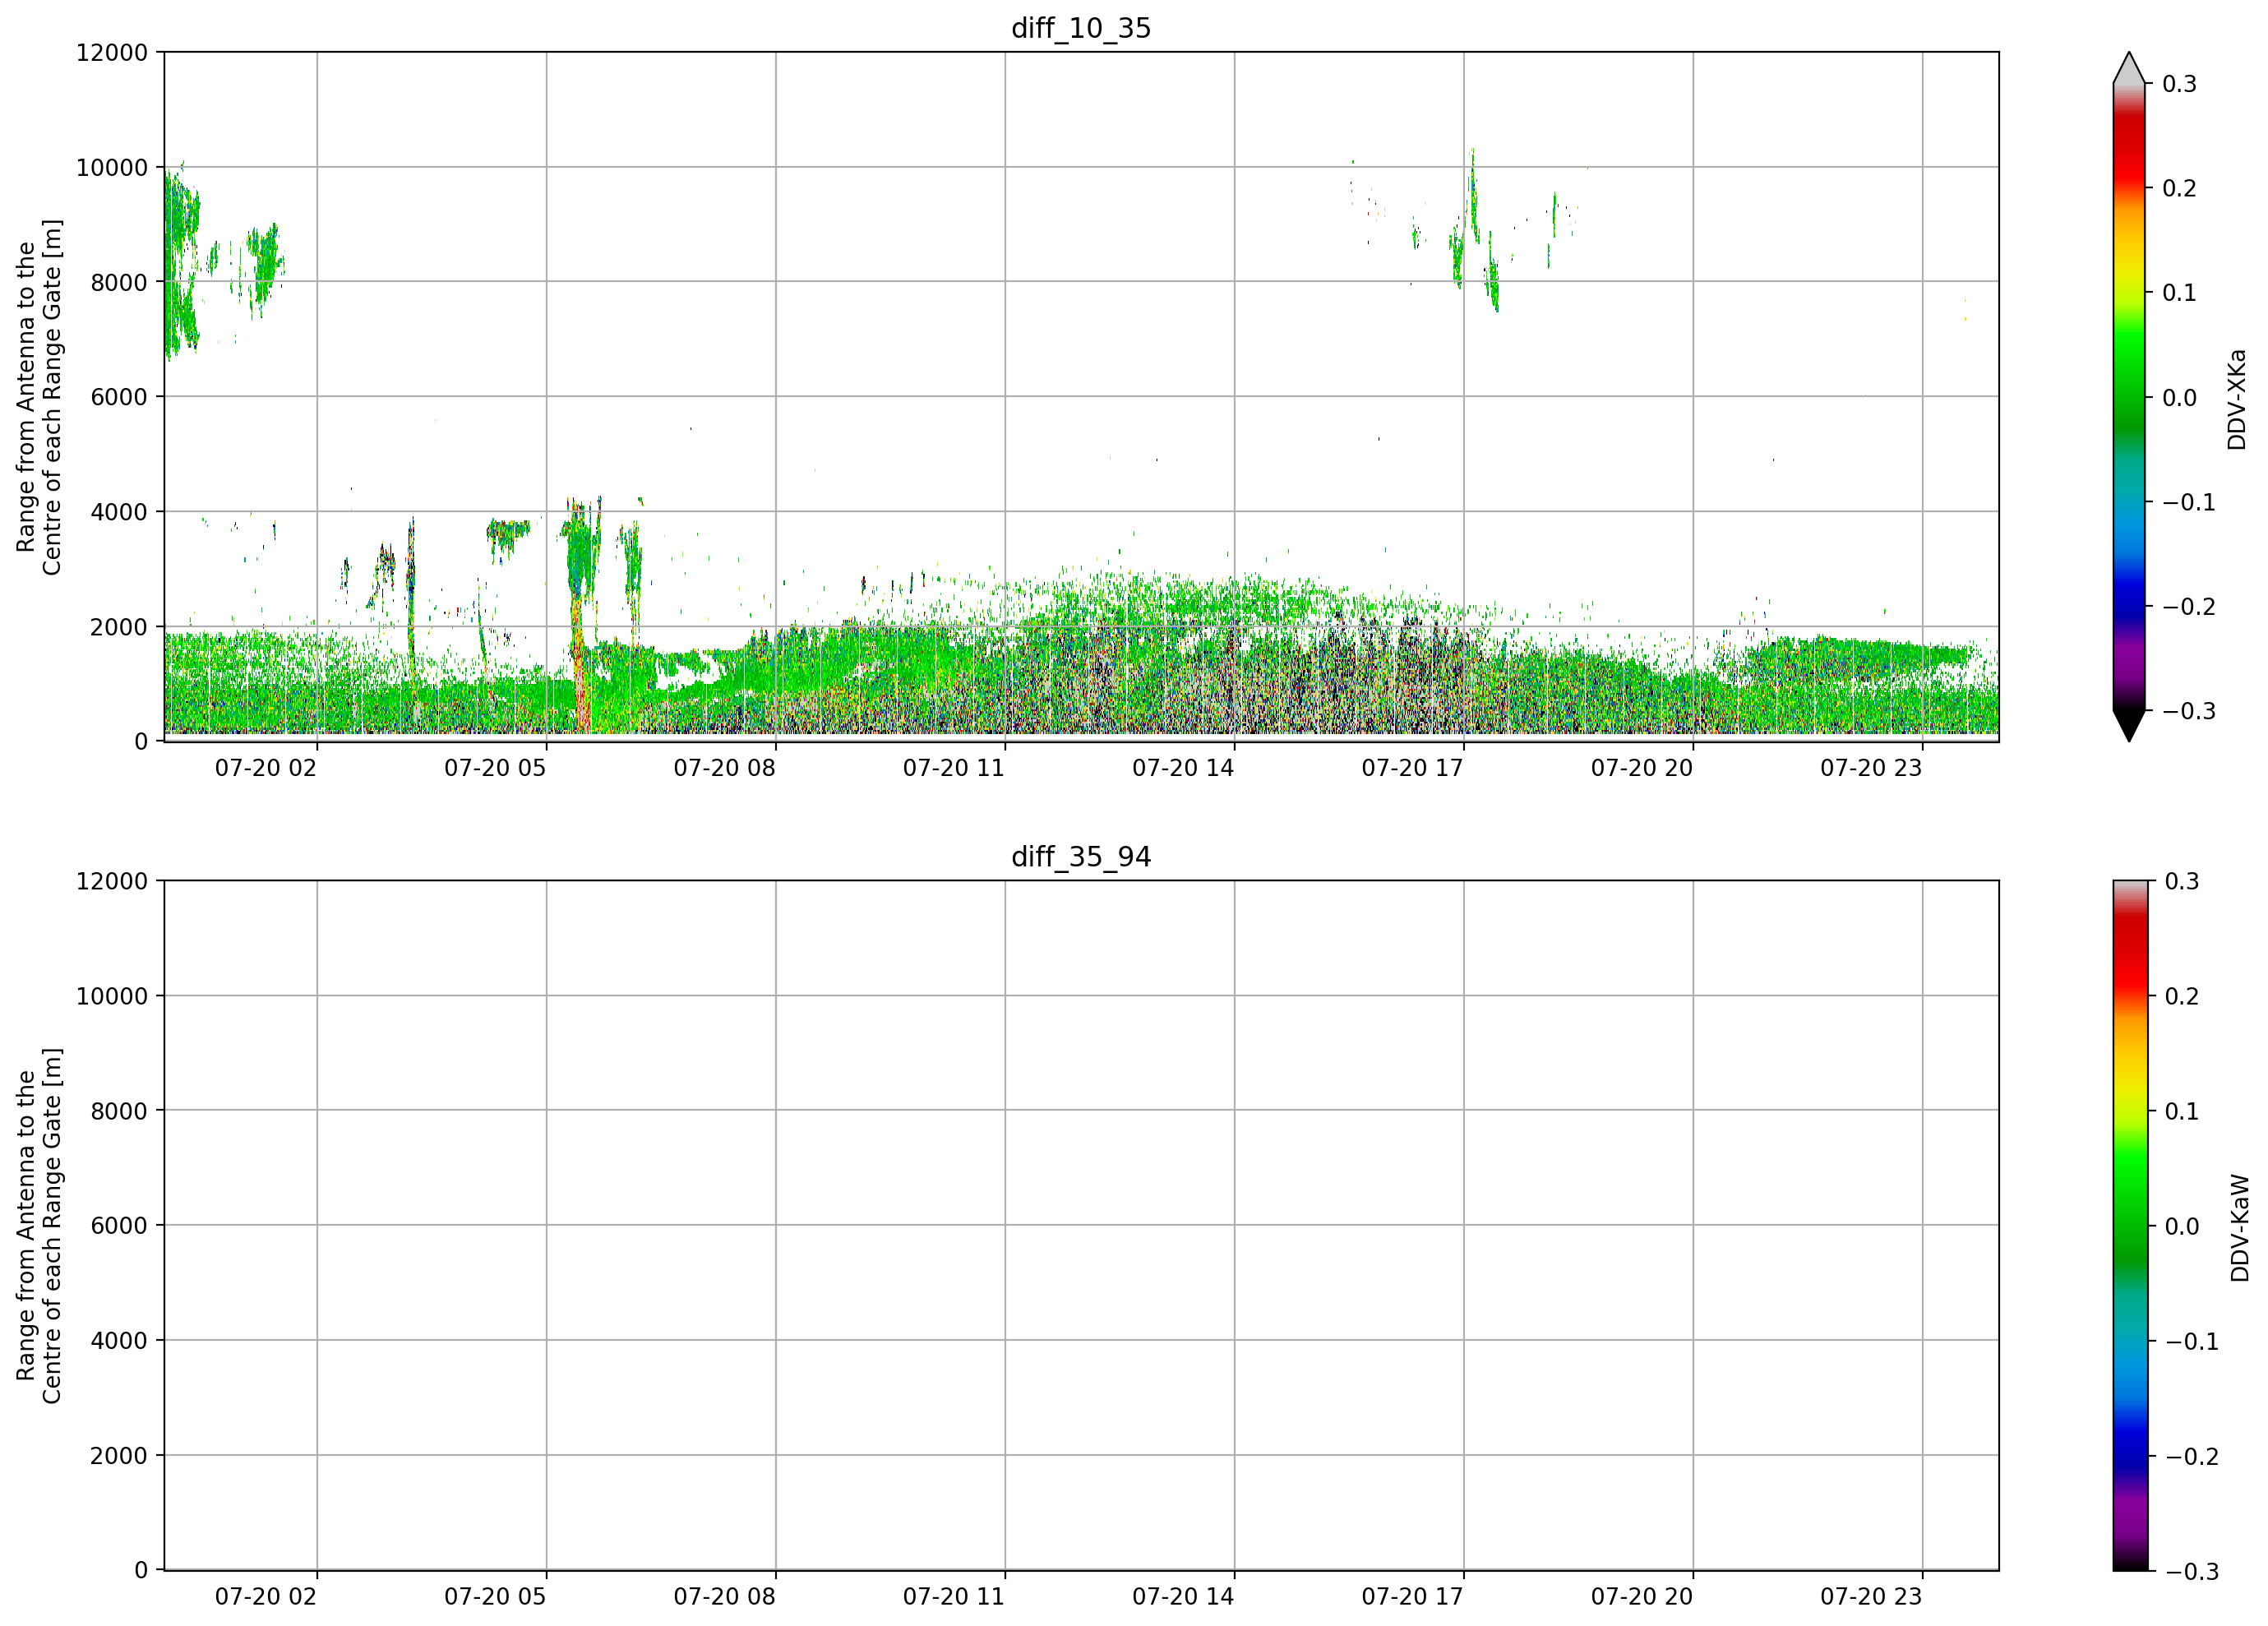
Task: Click the −0.2 tick on DDV-XKa colorbar
Action: pyautogui.click(x=2189, y=607)
